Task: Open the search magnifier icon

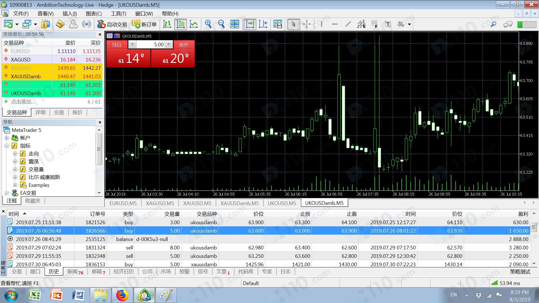Action: 493,24
